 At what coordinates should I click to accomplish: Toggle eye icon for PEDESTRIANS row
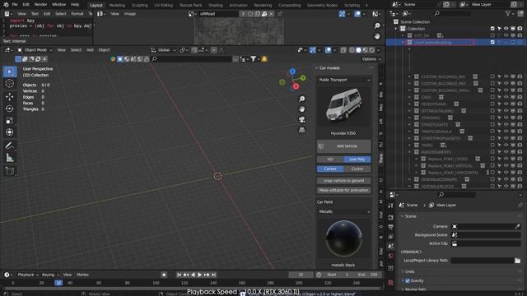pyautogui.click(x=506, y=104)
